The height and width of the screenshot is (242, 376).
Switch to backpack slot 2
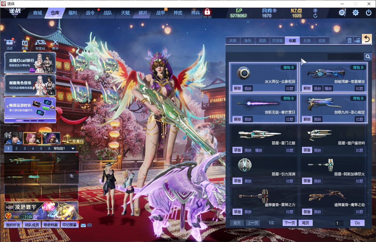(16, 148)
